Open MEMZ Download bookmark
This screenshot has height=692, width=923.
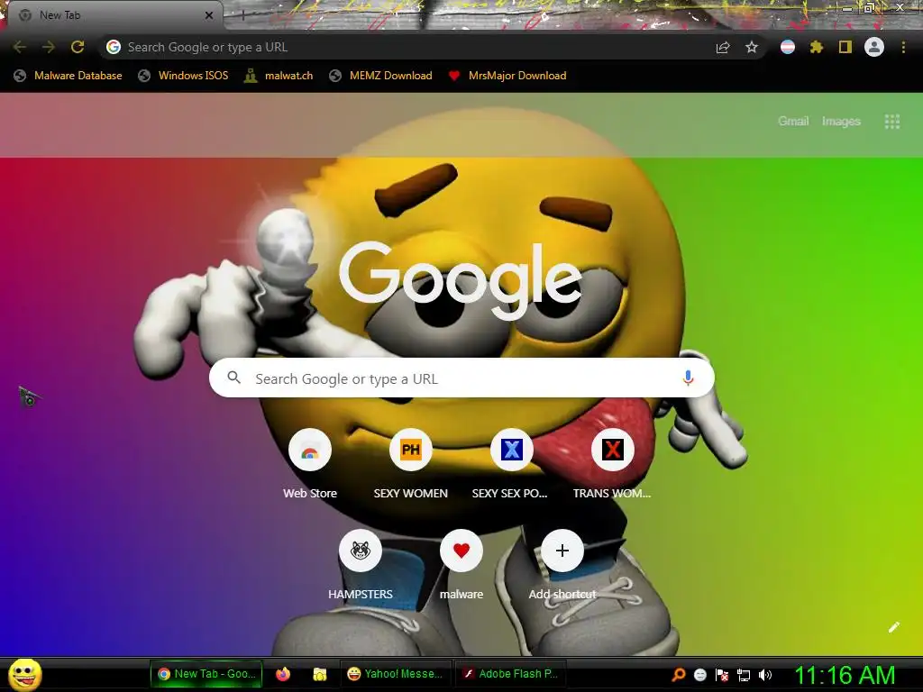[381, 76]
